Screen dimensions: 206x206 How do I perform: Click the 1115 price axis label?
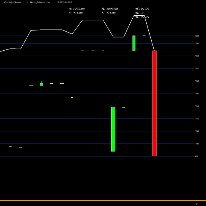point(197,94)
